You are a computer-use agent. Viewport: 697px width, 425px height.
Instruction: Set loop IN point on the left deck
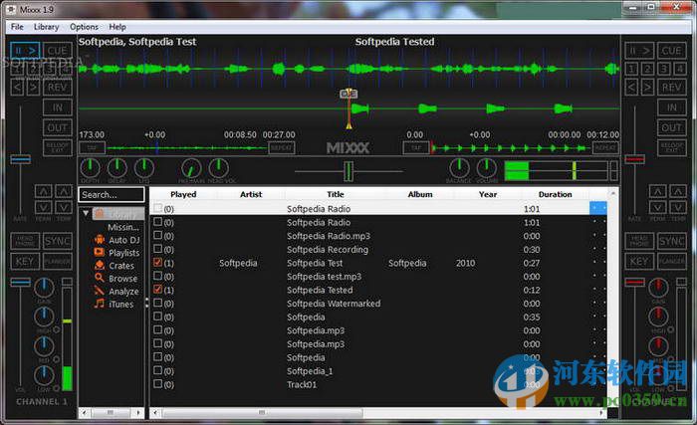[x=58, y=107]
